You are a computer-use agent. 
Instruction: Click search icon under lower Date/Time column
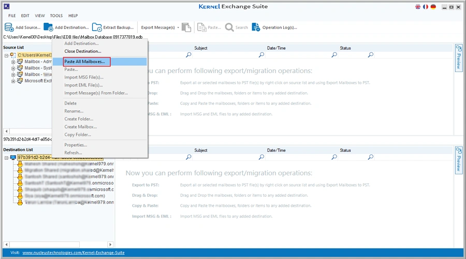[334, 157]
